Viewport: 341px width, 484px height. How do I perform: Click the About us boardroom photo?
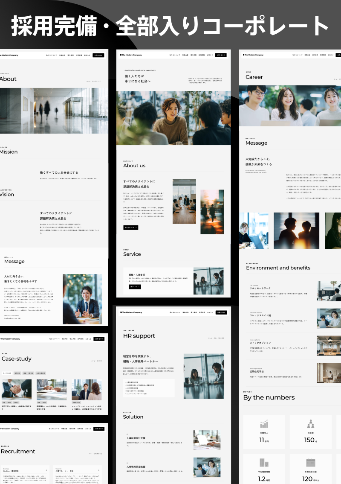(185, 201)
